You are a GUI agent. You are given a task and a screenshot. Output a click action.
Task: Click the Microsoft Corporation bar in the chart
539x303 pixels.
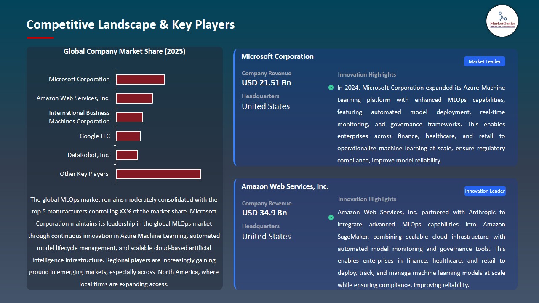click(x=140, y=79)
